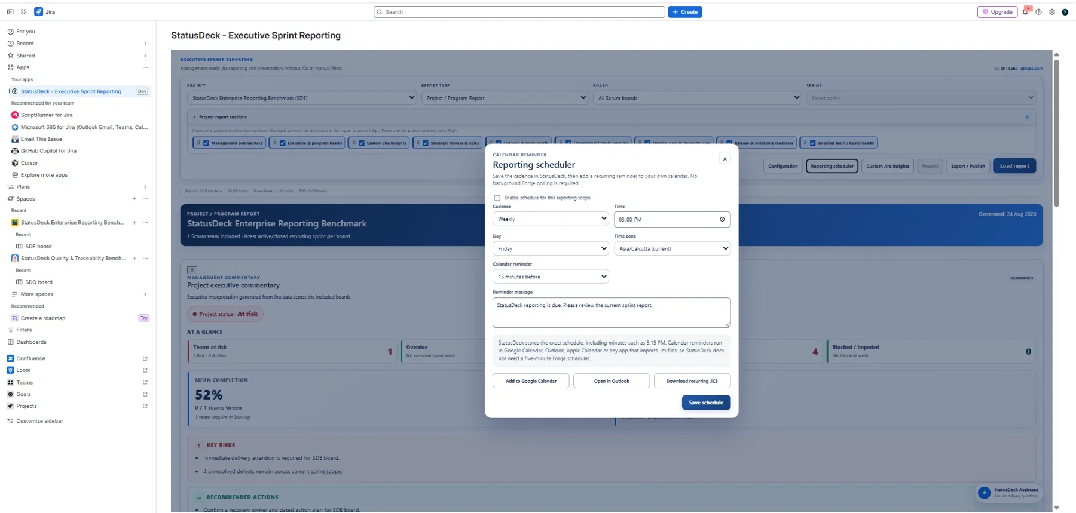1076x513 pixels.
Task: Toggle Strategic themes & epics checkbox
Action: click(426, 143)
